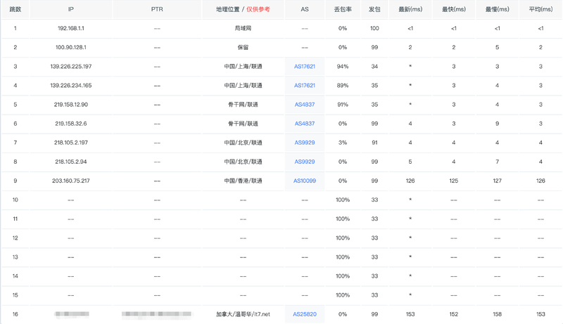Click the 丢包率 column header

point(343,9)
